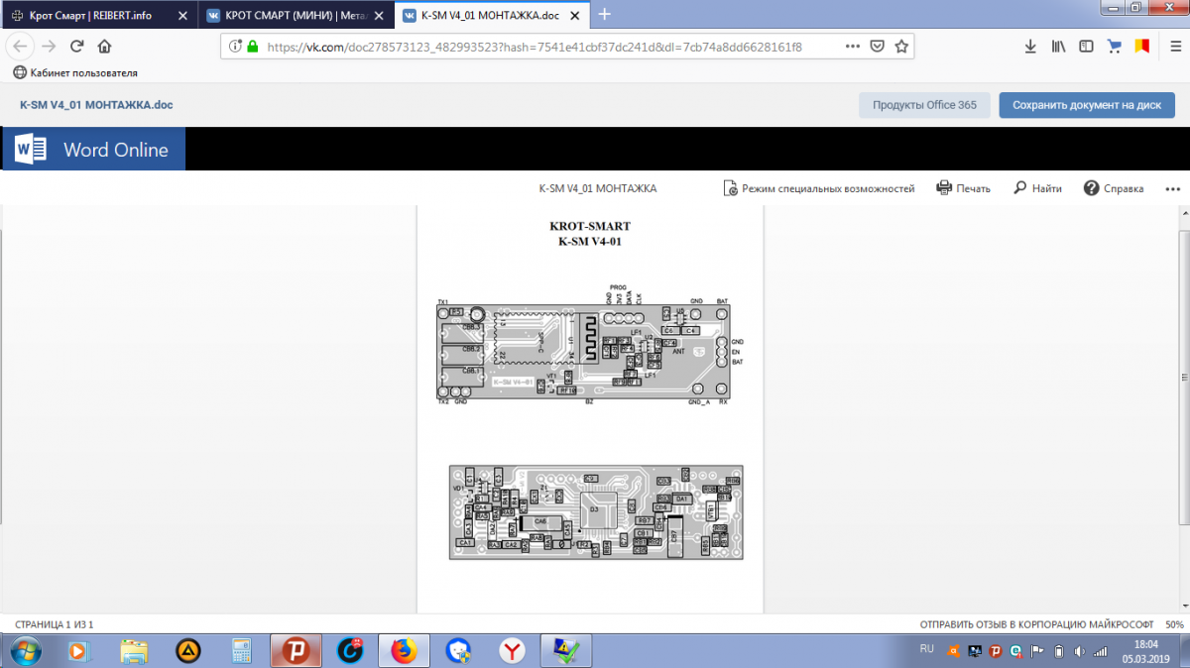Open the red P application in taskbar
The width and height of the screenshot is (1190, 668).
[296, 651]
